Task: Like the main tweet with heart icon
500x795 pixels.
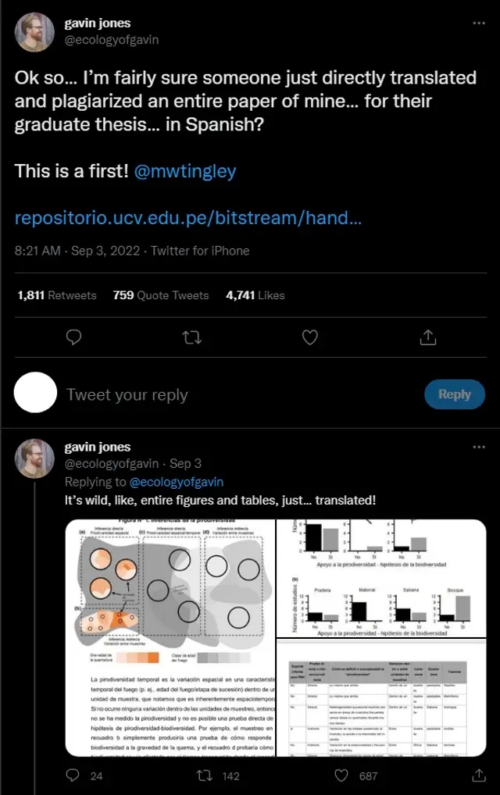Action: click(x=310, y=337)
